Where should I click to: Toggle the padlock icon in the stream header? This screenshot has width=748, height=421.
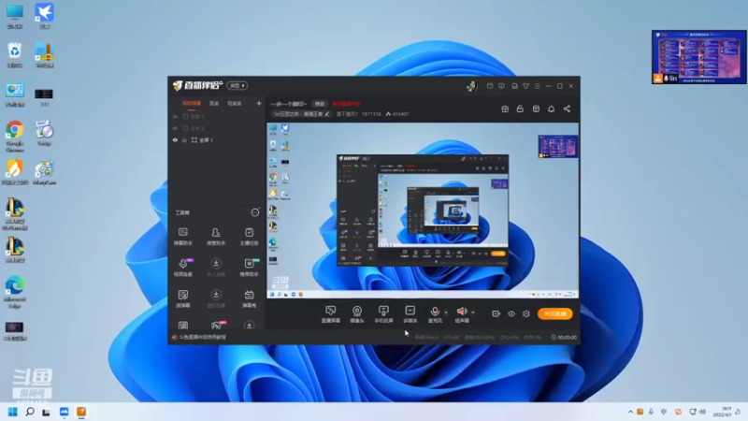pyautogui.click(x=520, y=109)
